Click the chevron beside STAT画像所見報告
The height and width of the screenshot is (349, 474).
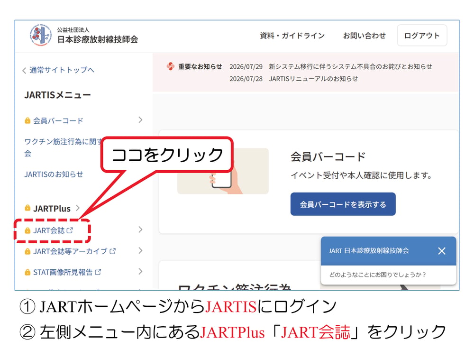click(140, 271)
